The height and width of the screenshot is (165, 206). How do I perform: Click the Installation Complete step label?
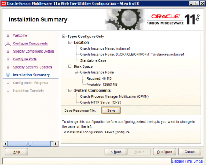(28, 91)
